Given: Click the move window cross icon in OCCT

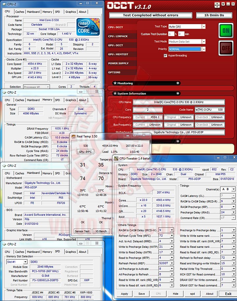Looking at the screenshot, I should coord(217,5).
